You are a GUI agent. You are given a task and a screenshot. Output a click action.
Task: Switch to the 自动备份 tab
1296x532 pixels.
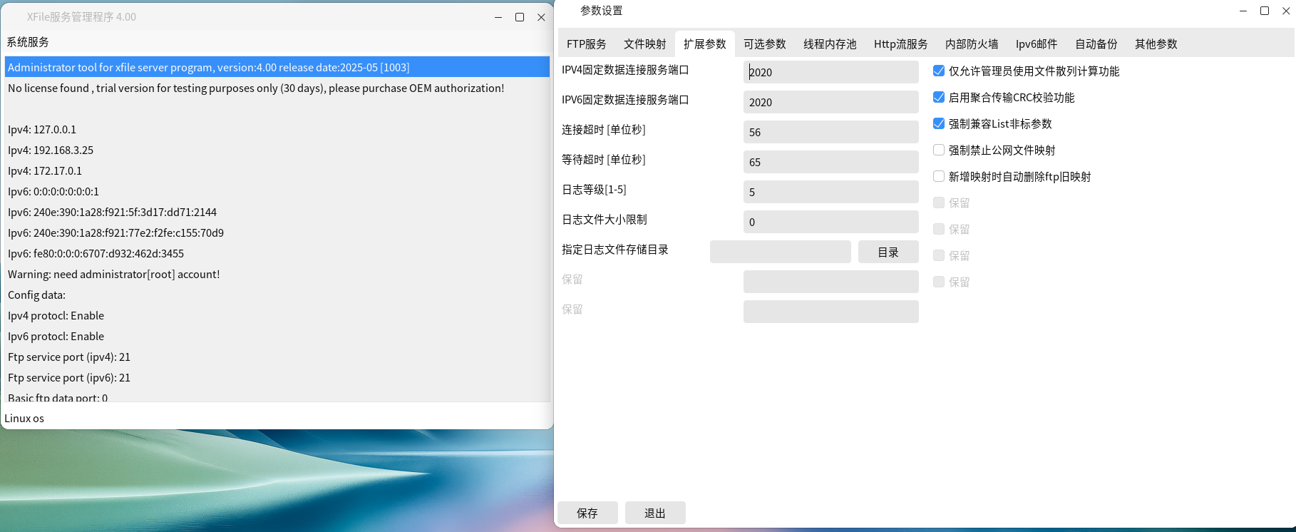pos(1096,44)
